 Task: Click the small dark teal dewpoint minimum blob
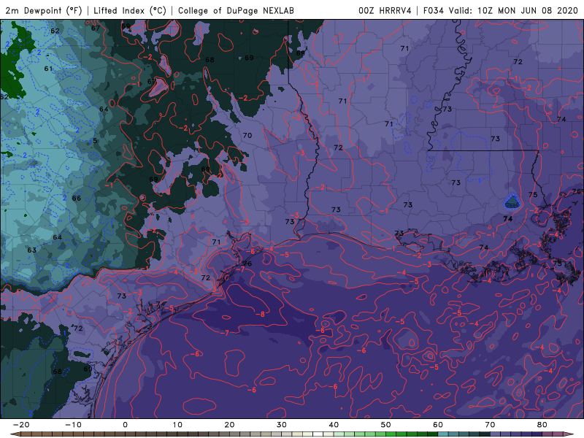[512, 201]
